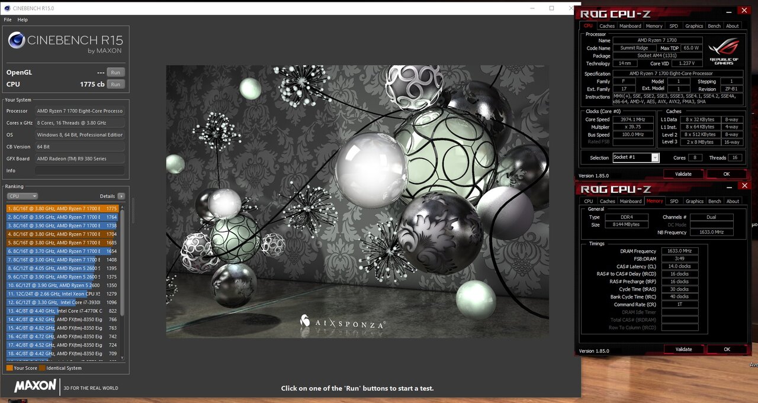Image resolution: width=758 pixels, height=403 pixels.
Task: Select ranking row 13 Core i7-4770K entry
Action: click(63, 311)
